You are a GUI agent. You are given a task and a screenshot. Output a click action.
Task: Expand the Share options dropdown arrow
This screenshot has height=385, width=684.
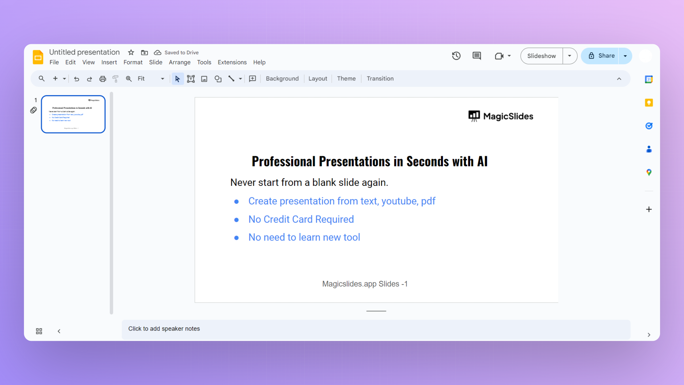pyautogui.click(x=625, y=56)
